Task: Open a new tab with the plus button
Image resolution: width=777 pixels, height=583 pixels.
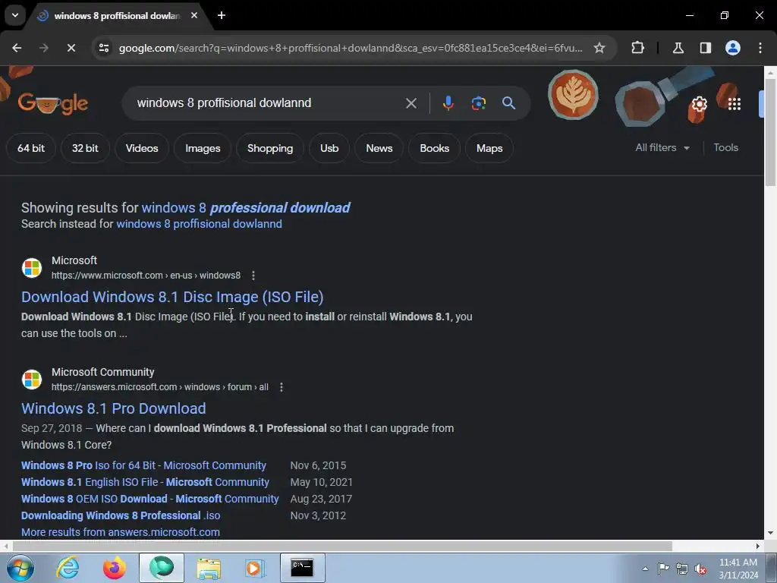Action: click(x=222, y=15)
